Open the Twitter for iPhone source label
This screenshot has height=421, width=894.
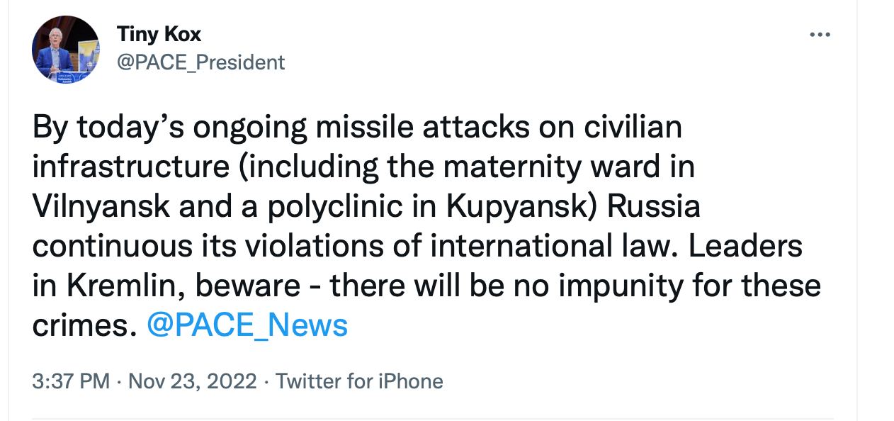click(x=359, y=381)
